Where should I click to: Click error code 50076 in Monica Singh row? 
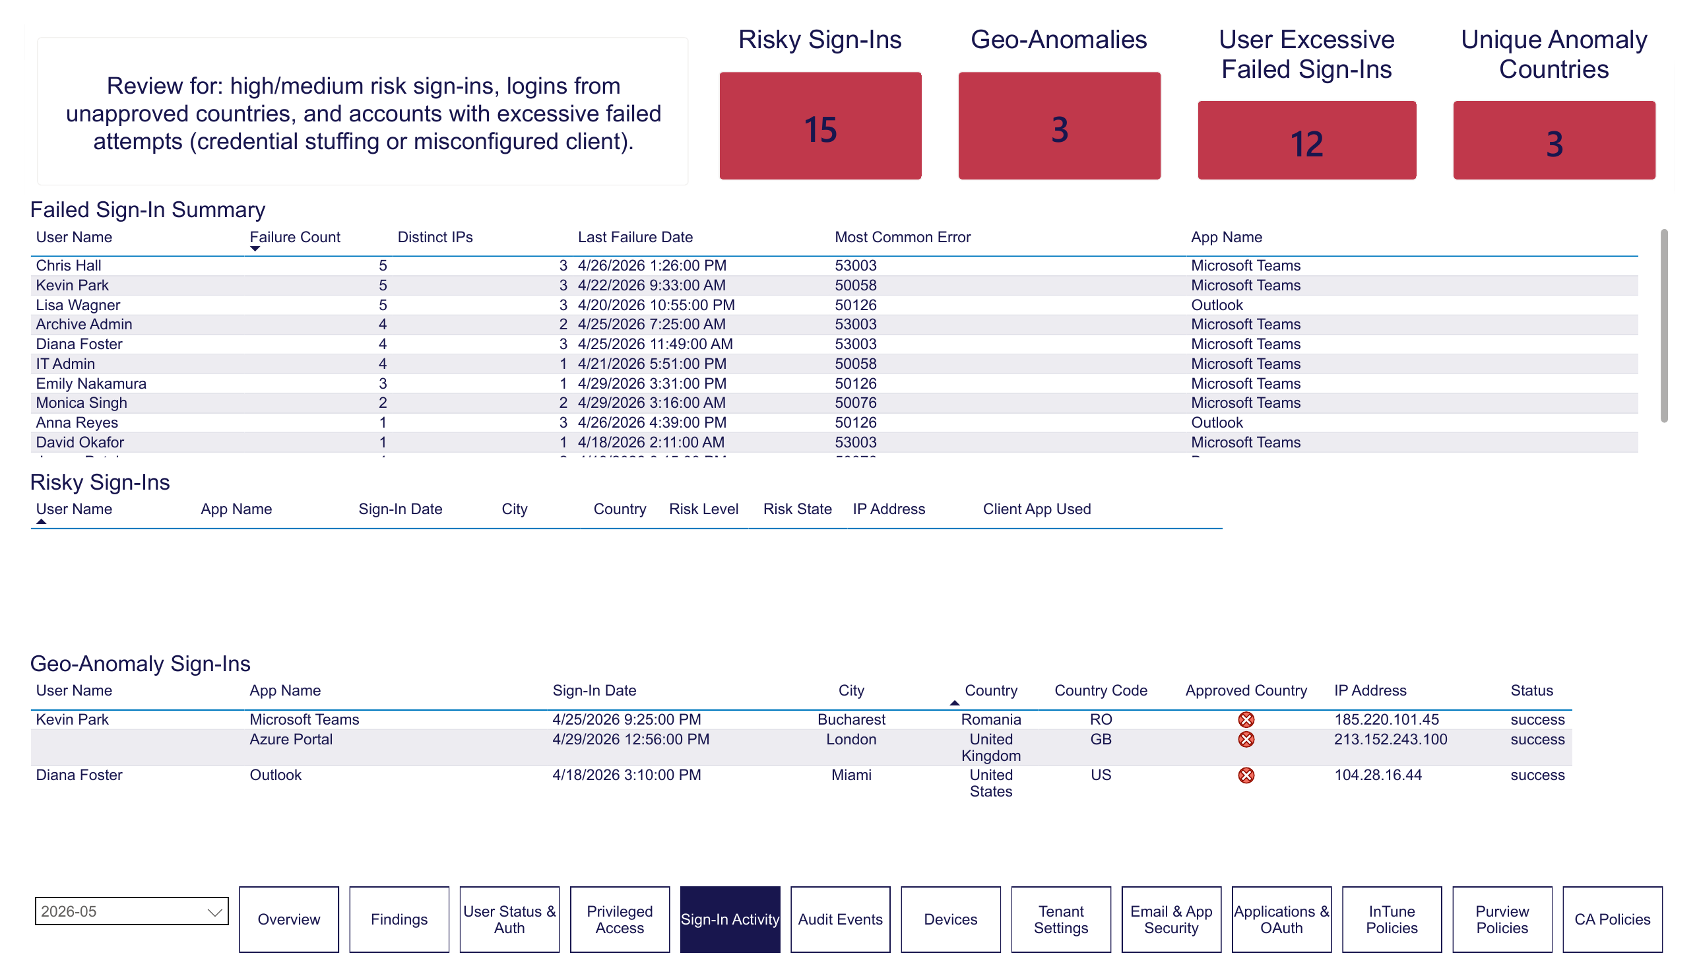click(856, 403)
